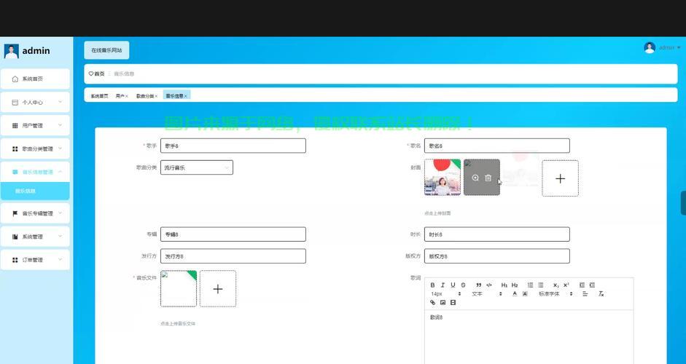The width and height of the screenshot is (686, 364).
Task: Switch to the 歌曲分类 tab
Action: (x=145, y=95)
